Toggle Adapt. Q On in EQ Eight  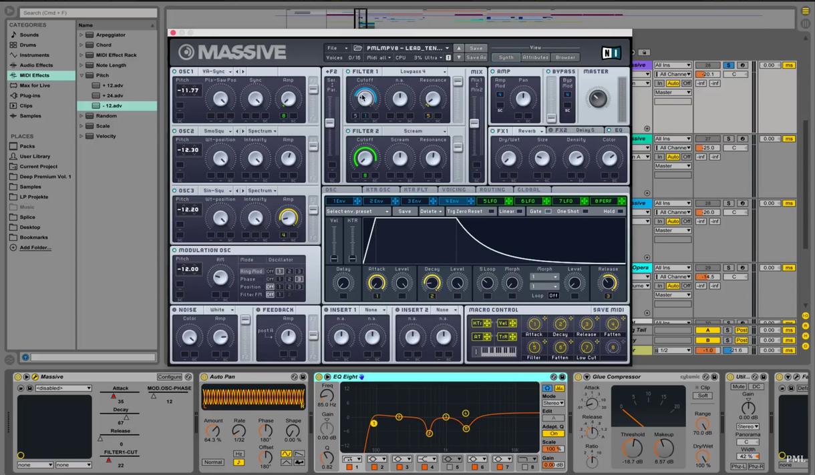pos(553,434)
